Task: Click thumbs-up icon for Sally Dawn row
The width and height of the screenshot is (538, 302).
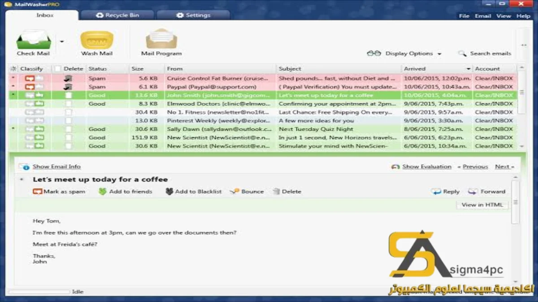Action: [x=39, y=129]
